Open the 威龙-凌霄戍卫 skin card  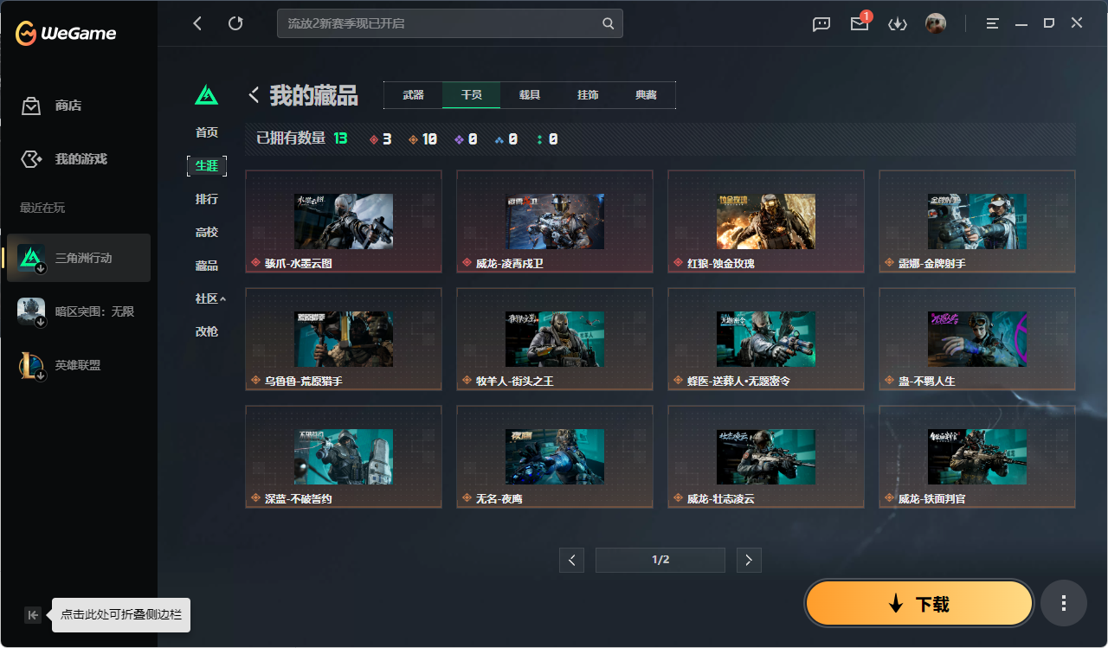tap(555, 221)
